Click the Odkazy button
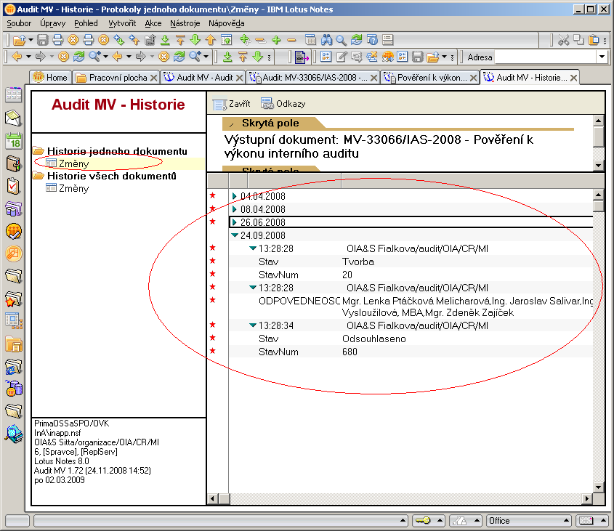 point(283,104)
